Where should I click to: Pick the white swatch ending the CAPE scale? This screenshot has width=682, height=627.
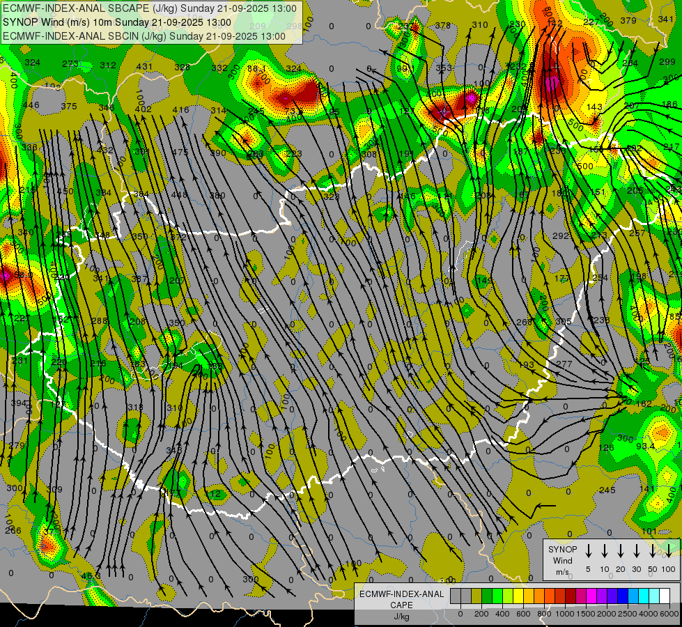click(664, 596)
